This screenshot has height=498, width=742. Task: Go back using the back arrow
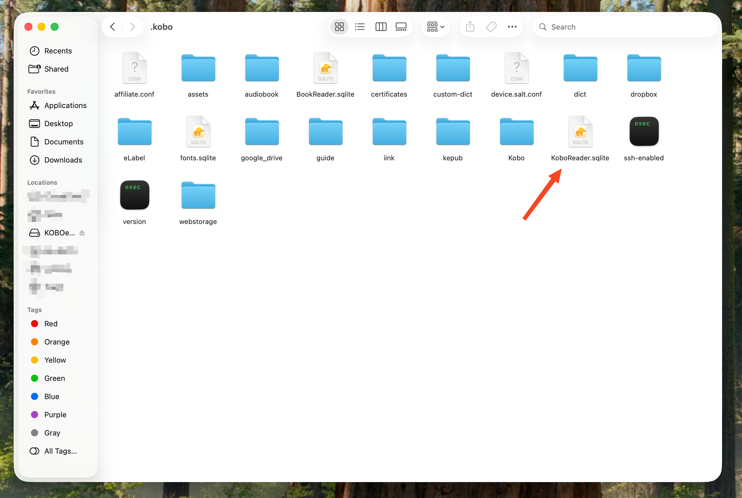click(113, 27)
